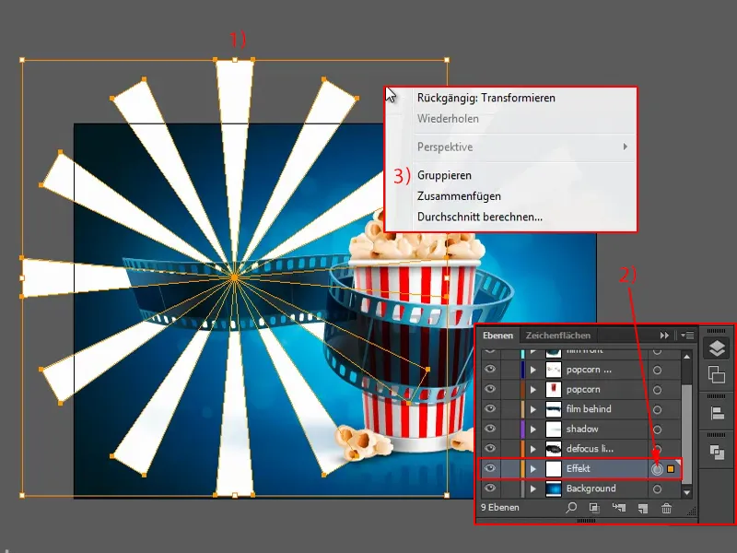Click target circle of shadow layer
Viewport: 737px width, 553px height.
point(657,429)
